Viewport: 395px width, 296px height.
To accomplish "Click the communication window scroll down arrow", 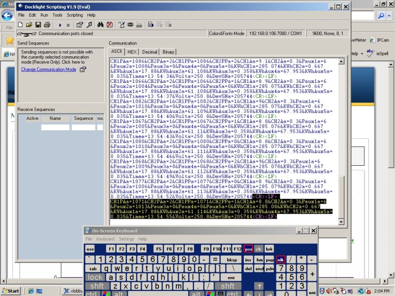I will (x=341, y=222).
